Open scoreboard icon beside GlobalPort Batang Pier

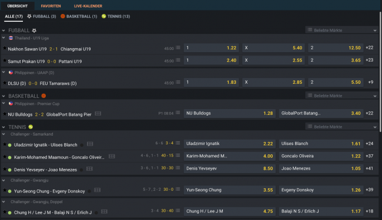pos(98,114)
